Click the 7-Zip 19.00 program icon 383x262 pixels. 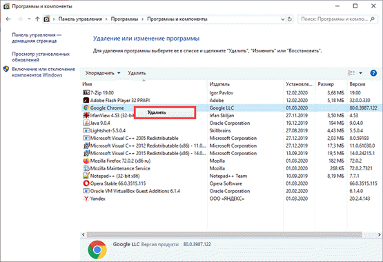86,92
